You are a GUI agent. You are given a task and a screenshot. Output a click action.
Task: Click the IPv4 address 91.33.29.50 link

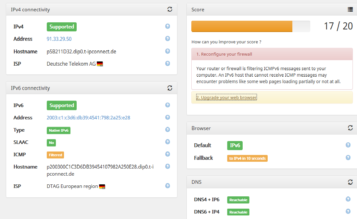pos(59,39)
